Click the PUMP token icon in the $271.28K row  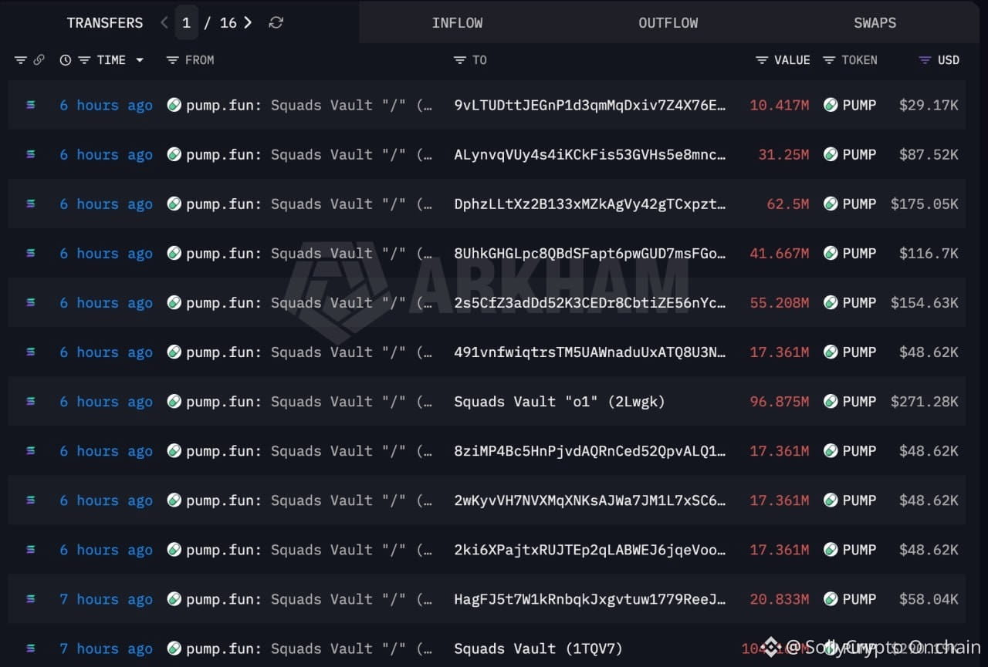[831, 402]
